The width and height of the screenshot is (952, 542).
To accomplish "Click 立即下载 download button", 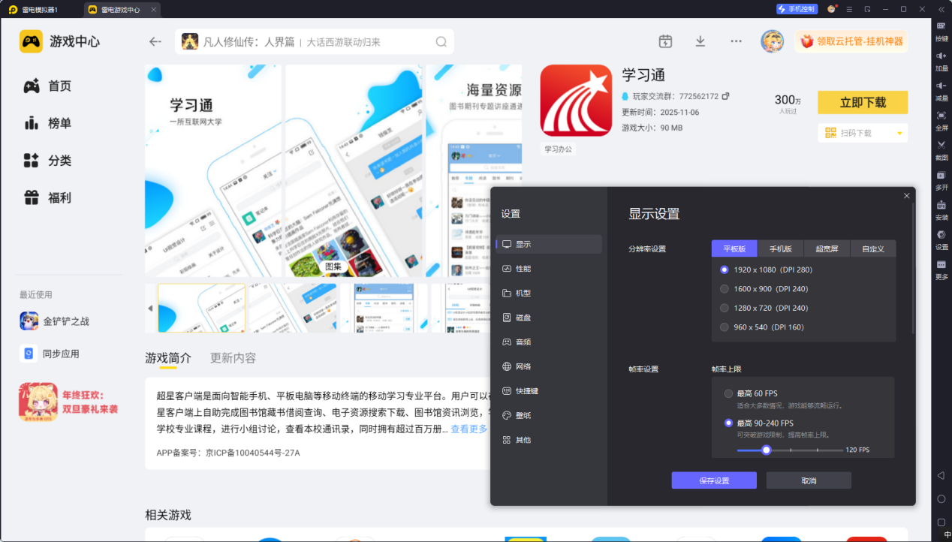I will (863, 102).
